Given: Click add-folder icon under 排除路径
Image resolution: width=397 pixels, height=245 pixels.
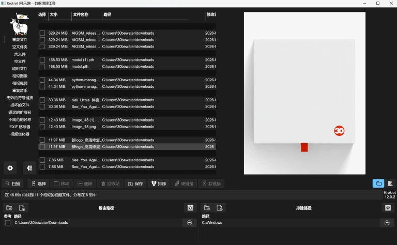Looking at the screenshot, I should click(x=207, y=208).
